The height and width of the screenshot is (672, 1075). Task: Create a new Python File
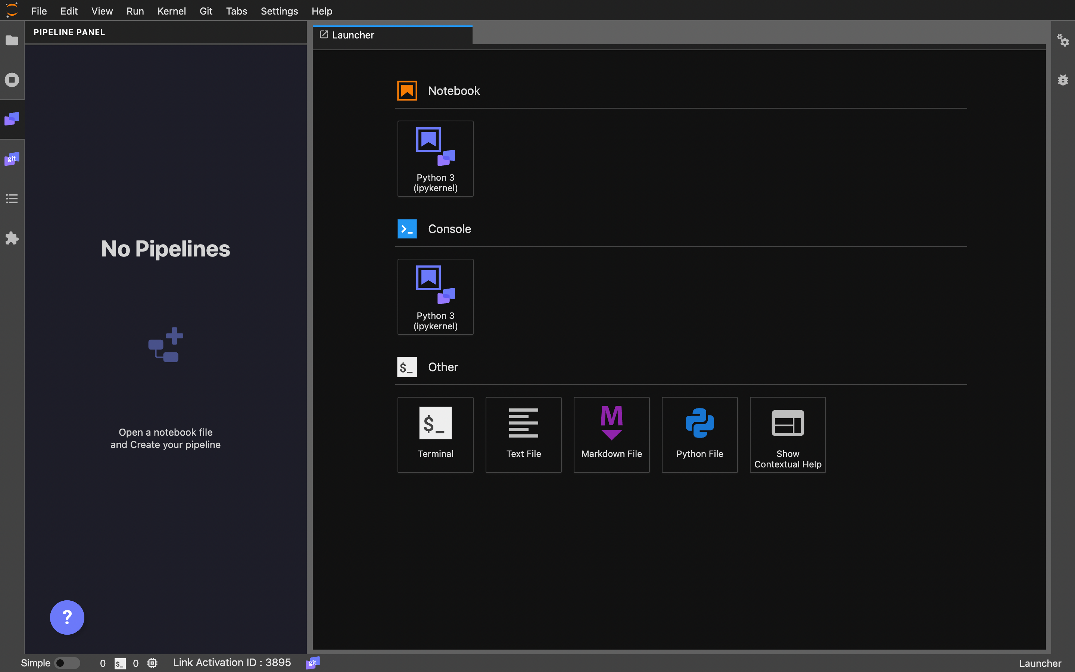coord(699,434)
